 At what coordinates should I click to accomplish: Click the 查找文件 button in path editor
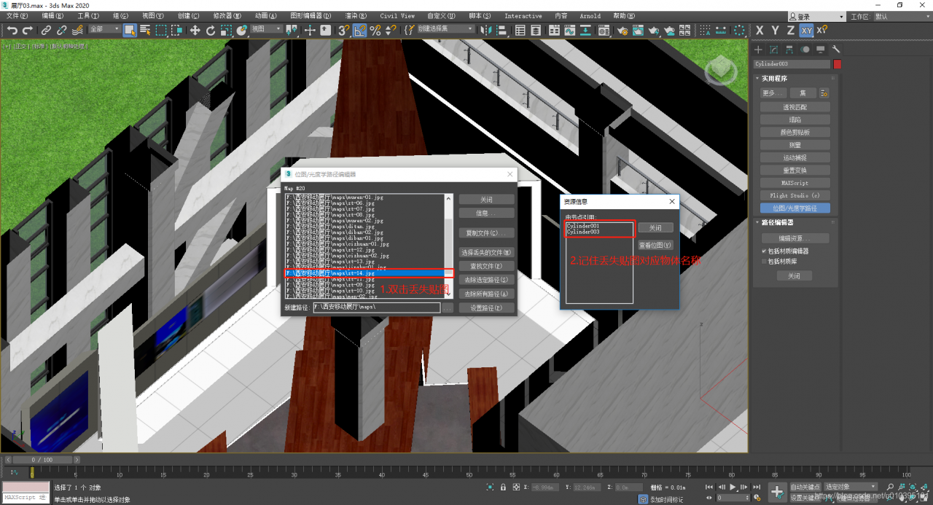487,266
